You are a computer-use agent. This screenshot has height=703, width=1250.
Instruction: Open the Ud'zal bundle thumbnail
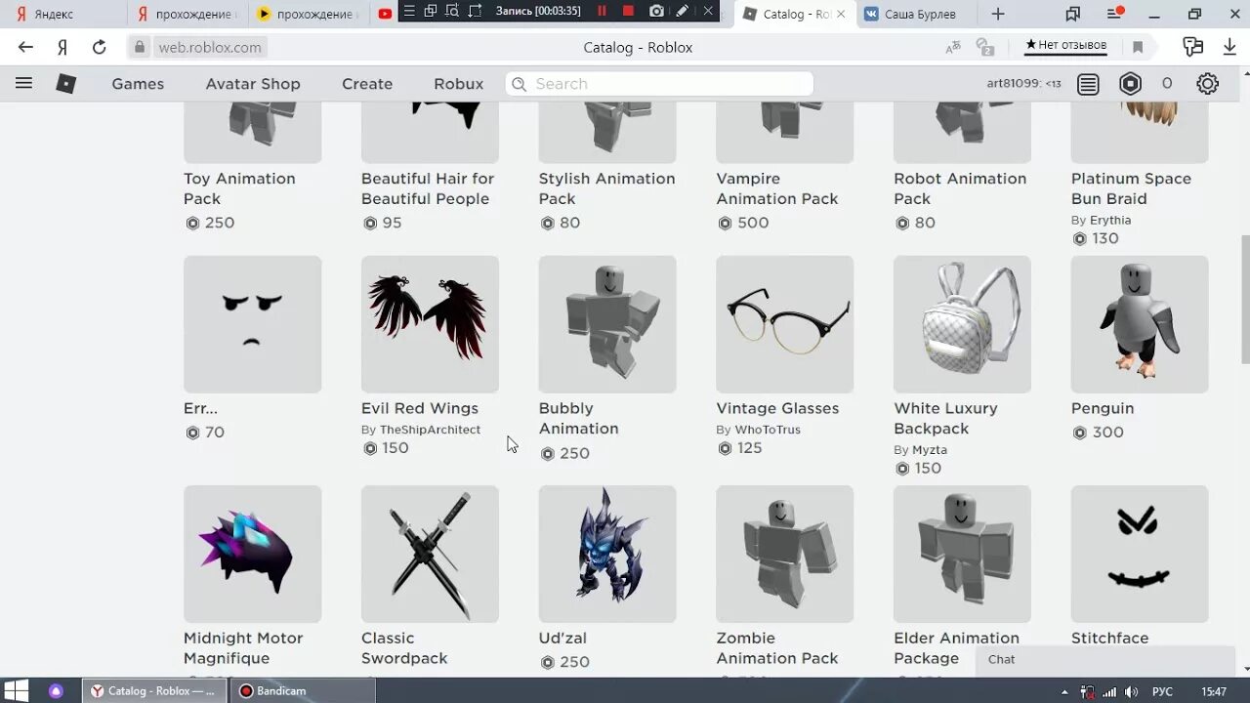tap(607, 554)
